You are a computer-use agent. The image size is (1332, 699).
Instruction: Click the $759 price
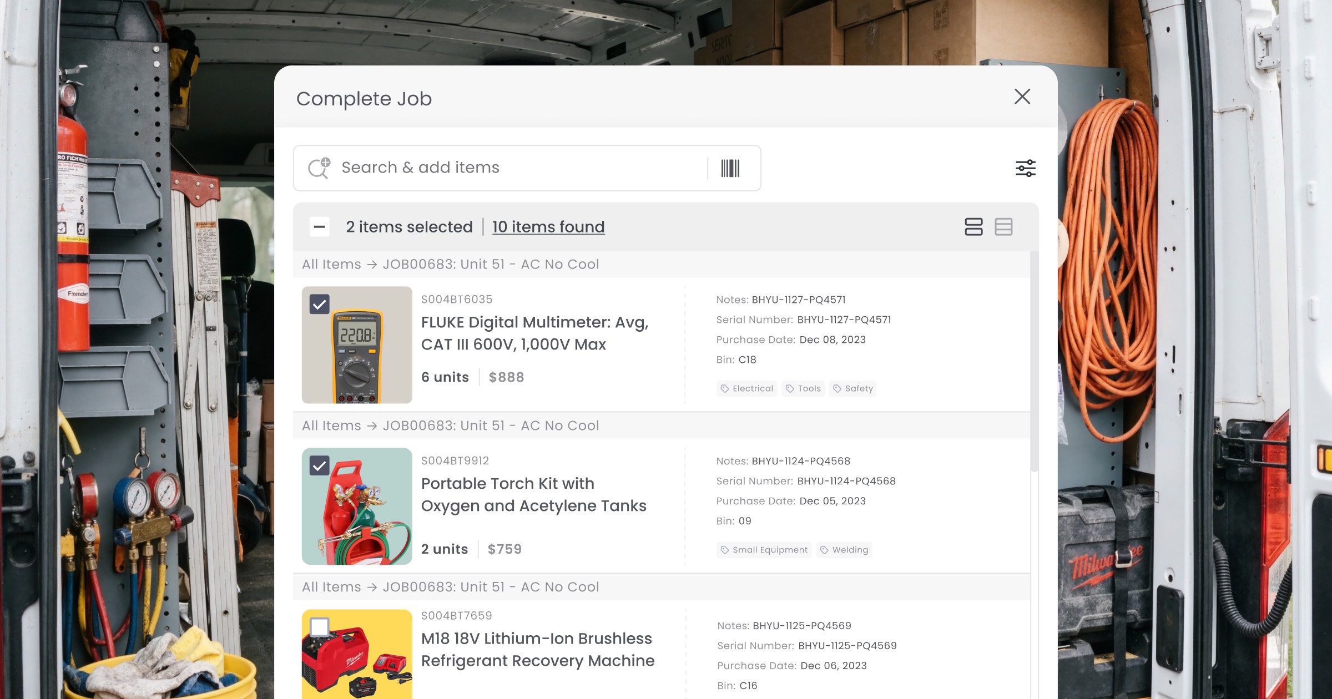coord(504,549)
